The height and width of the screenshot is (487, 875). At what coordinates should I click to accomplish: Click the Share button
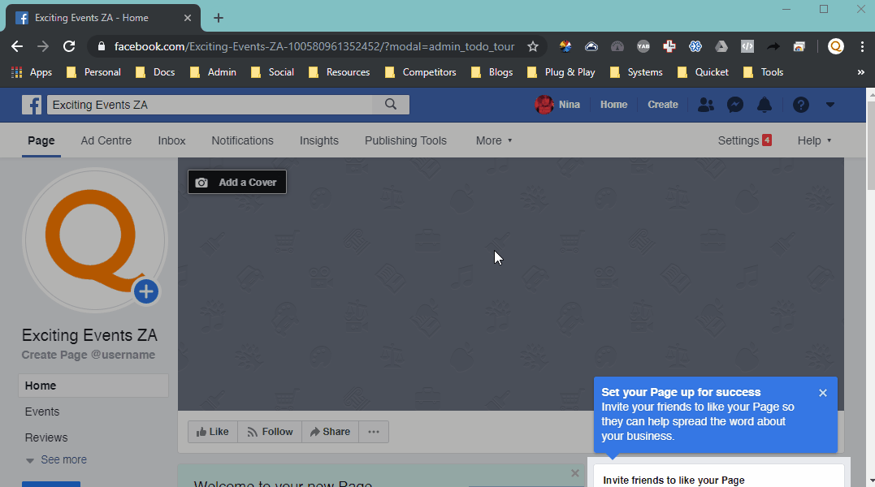[x=331, y=432]
